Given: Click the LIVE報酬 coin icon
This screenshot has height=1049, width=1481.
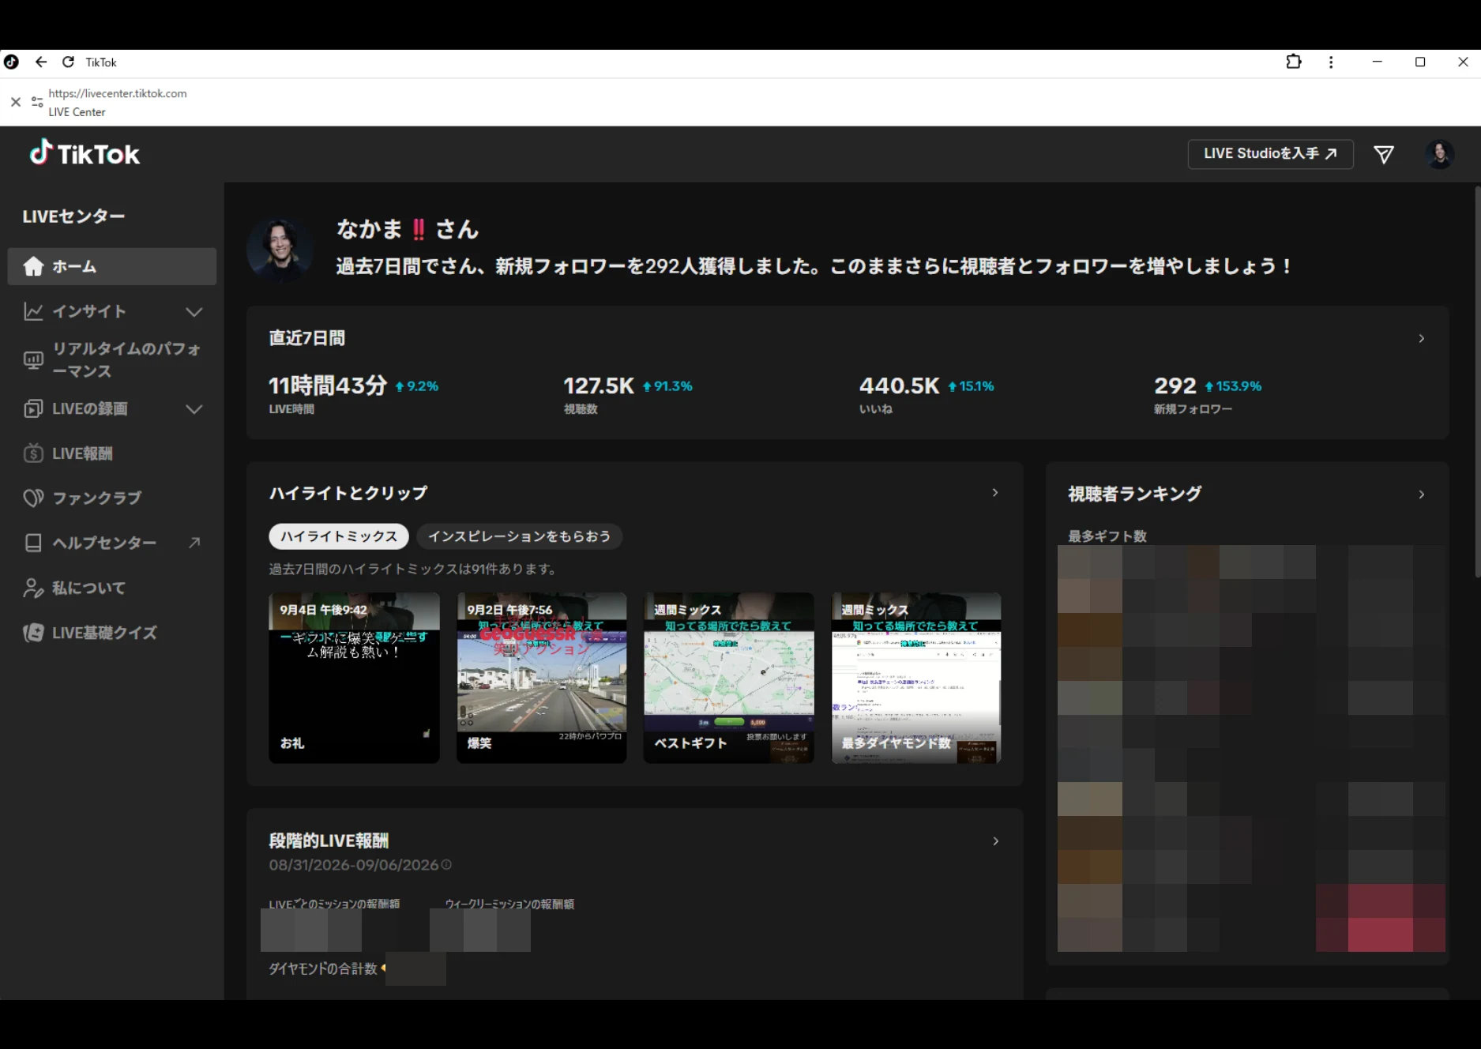Looking at the screenshot, I should pos(33,453).
